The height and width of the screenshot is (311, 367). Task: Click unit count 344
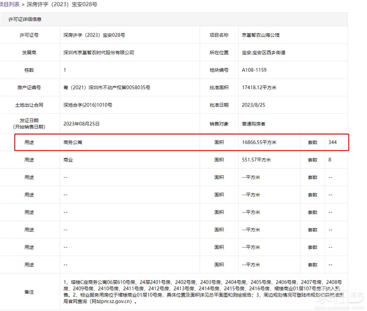tap(333, 142)
